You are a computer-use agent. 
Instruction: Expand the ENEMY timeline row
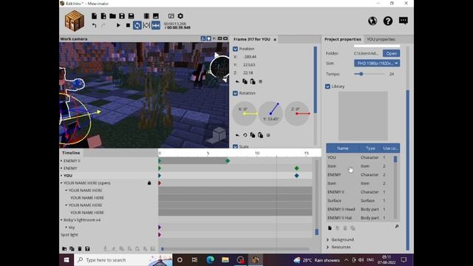click(x=61, y=168)
